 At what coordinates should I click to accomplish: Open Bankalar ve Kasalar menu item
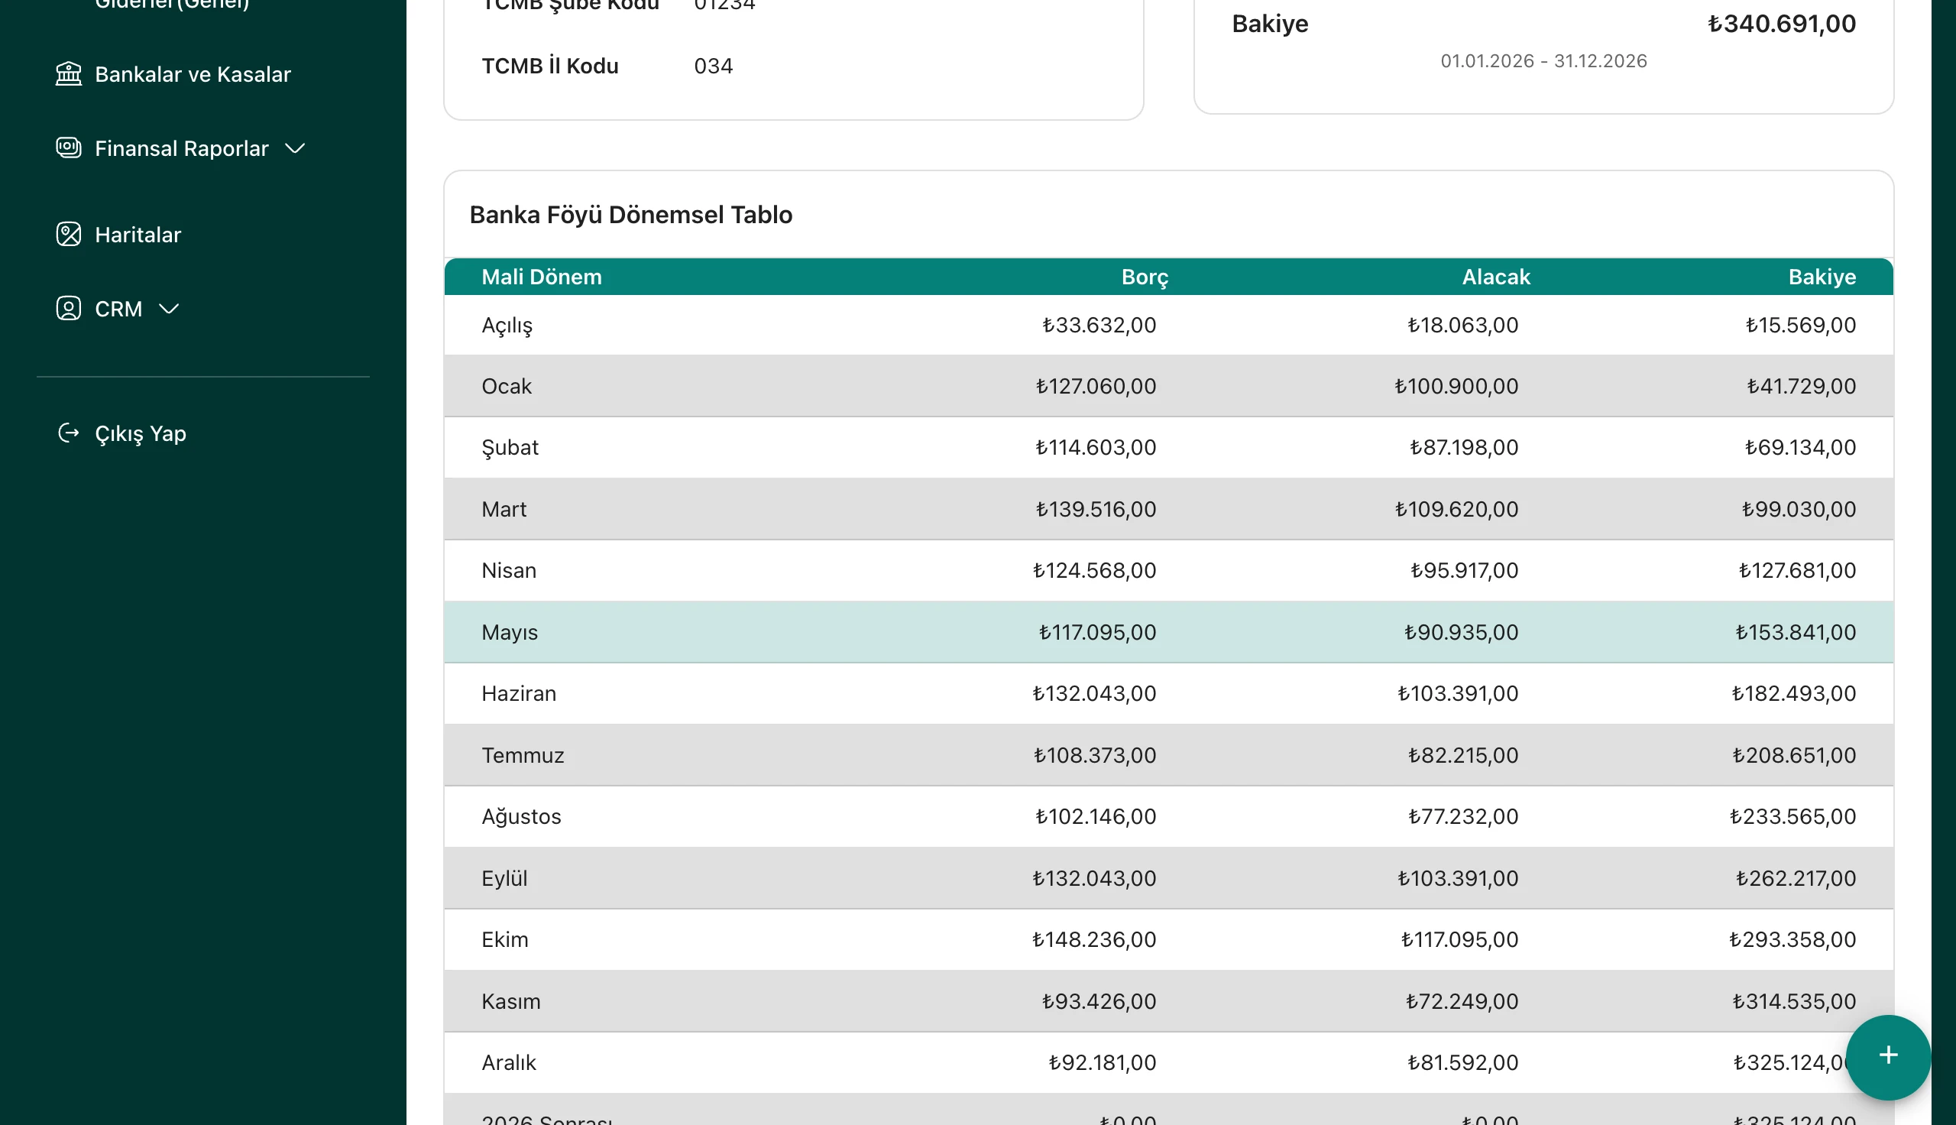coord(193,74)
